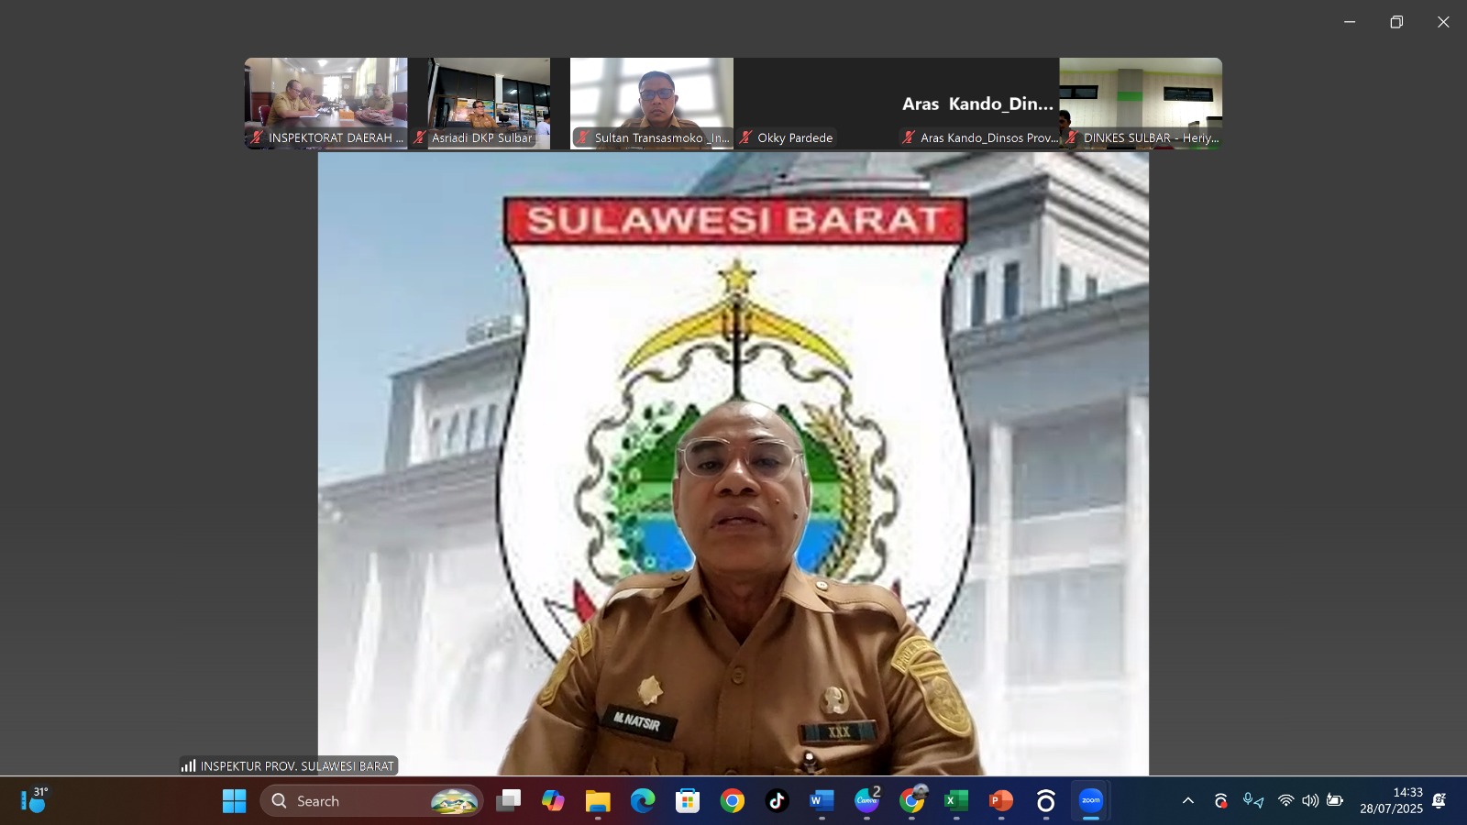The height and width of the screenshot is (825, 1467).
Task: Select the Sultan Transasmoko video thumbnail
Action: (x=651, y=103)
